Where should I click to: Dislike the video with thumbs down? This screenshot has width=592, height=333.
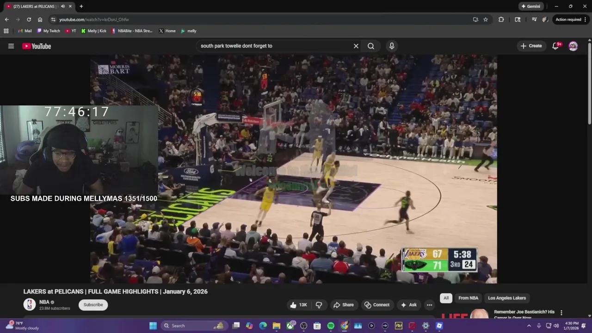(x=319, y=305)
